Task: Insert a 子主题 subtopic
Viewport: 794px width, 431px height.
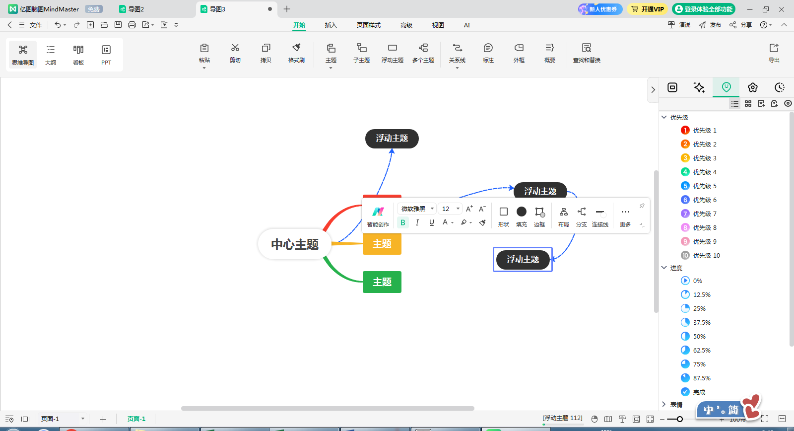Action: click(362, 53)
